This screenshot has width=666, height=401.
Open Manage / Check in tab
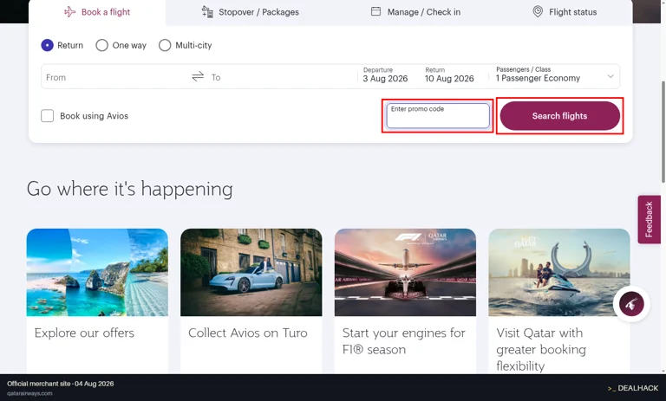coord(415,12)
